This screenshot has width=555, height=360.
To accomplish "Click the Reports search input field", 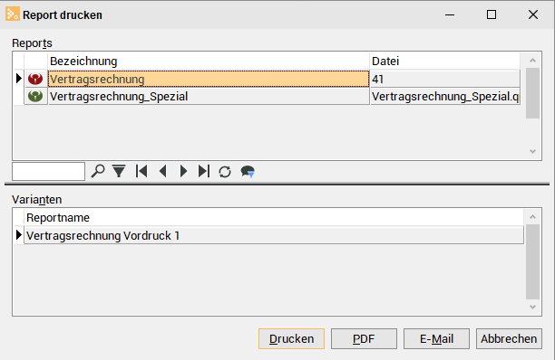I will click(48, 171).
